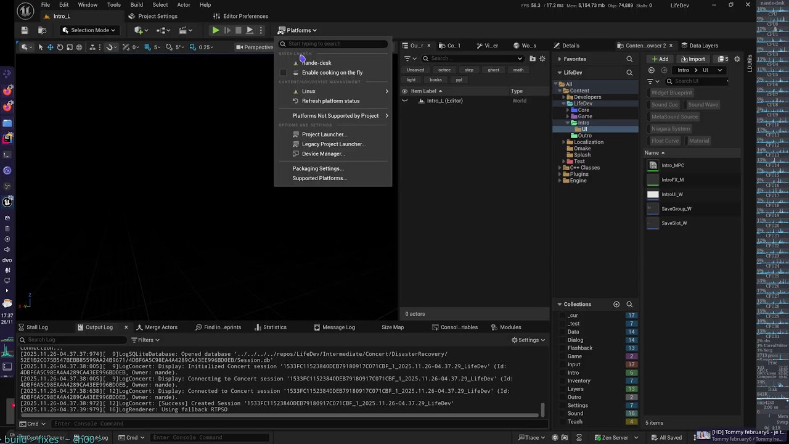Image resolution: width=789 pixels, height=444 pixels.
Task: Click the Input collection red count badge
Action: tap(631, 364)
